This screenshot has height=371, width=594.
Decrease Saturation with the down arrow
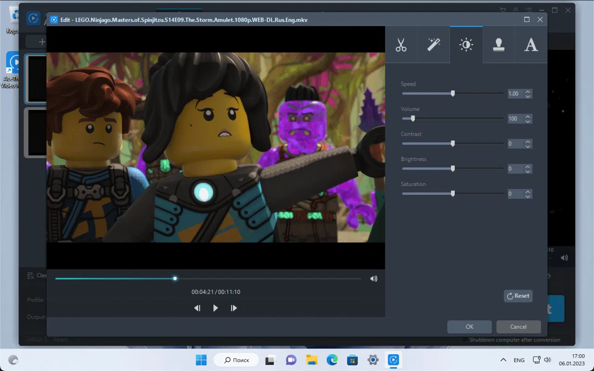pos(528,196)
